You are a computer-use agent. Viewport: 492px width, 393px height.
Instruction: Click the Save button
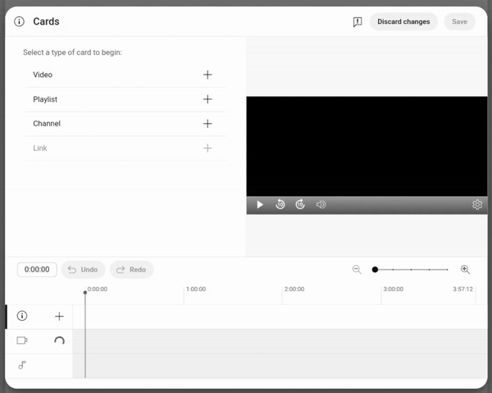(x=459, y=21)
